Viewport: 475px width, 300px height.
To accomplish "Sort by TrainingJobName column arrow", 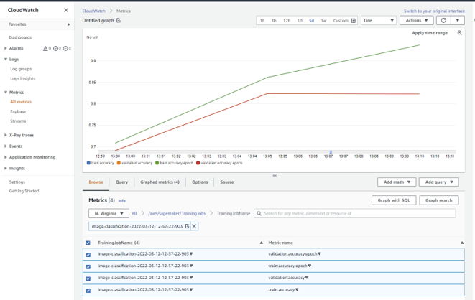I will [x=261, y=243].
